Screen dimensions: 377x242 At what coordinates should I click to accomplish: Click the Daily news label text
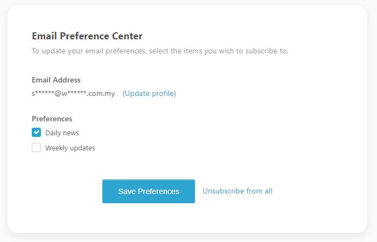click(62, 133)
